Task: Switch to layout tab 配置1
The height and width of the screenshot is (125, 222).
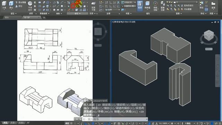Action: pyautogui.click(x=13, y=123)
